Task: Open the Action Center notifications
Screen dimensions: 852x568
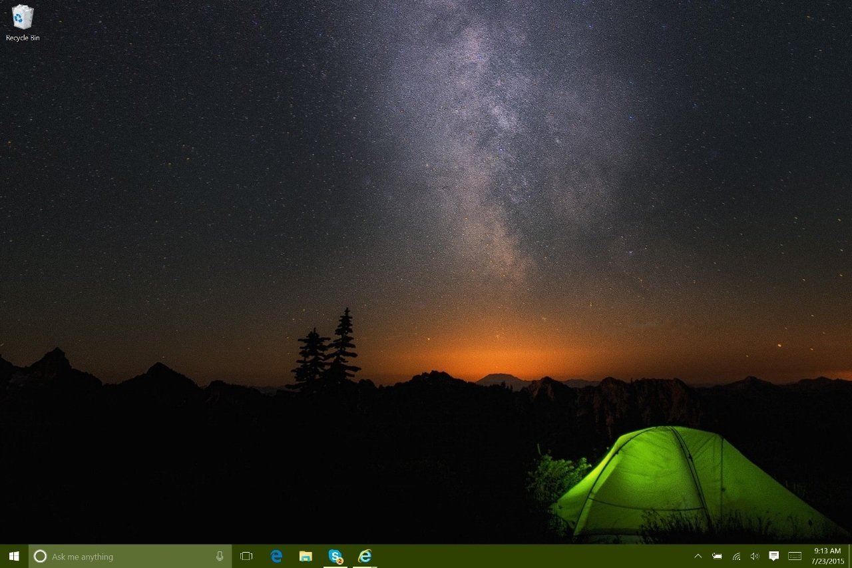Action: [773, 556]
